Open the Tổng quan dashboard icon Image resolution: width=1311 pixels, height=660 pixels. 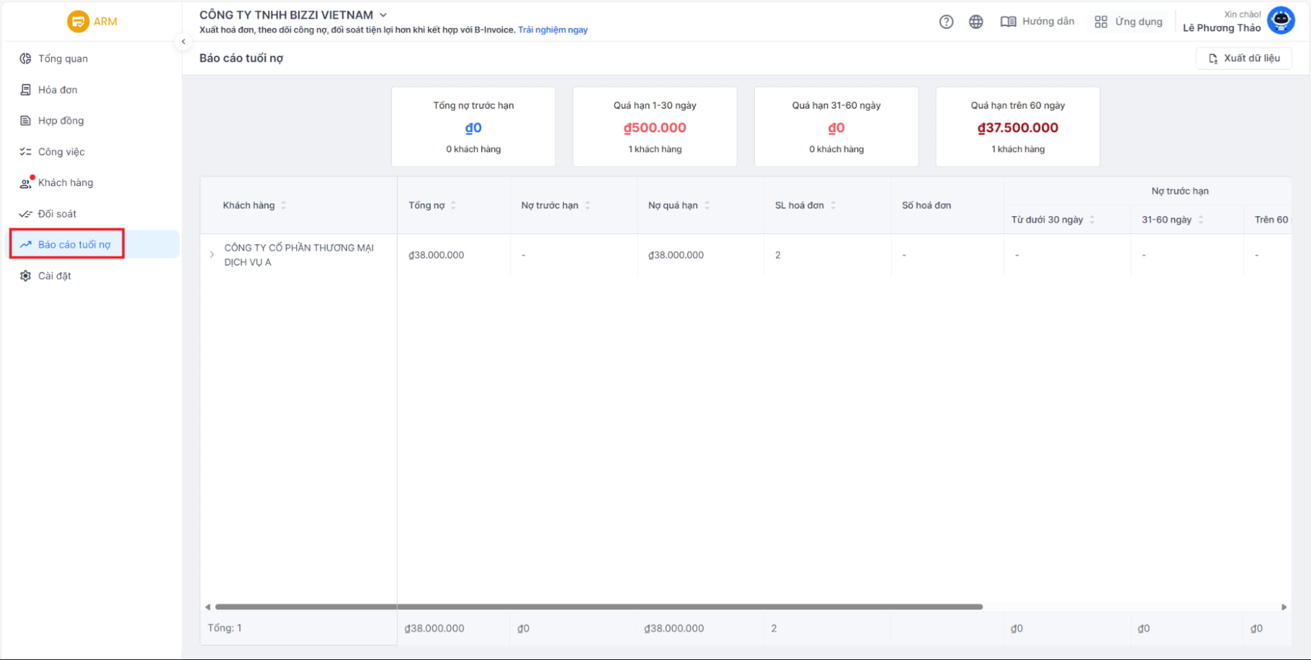(26, 58)
